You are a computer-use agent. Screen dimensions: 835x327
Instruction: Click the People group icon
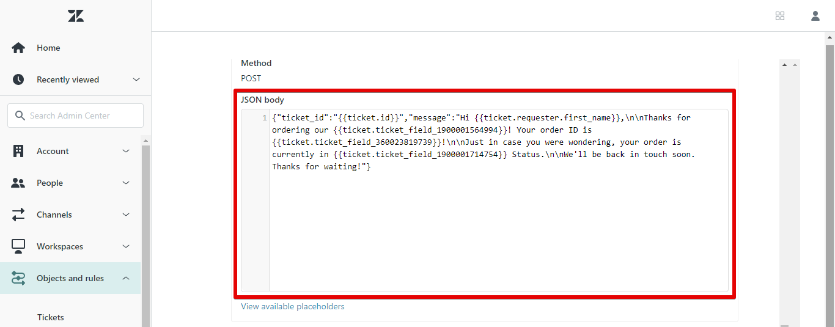[x=18, y=183]
